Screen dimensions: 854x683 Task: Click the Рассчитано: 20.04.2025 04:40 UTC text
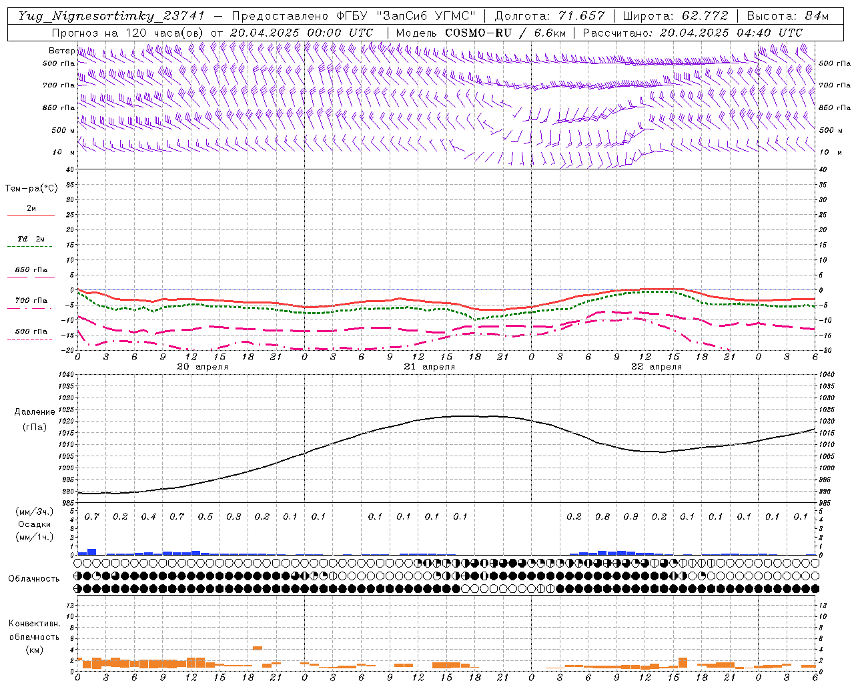tap(693, 33)
